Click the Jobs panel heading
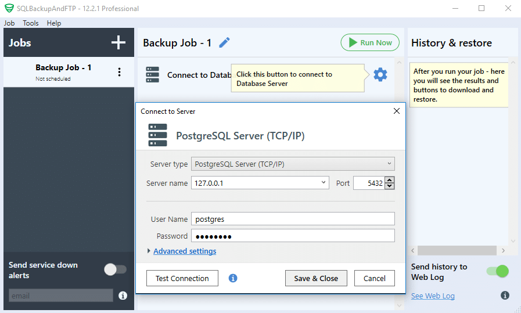 [20, 43]
